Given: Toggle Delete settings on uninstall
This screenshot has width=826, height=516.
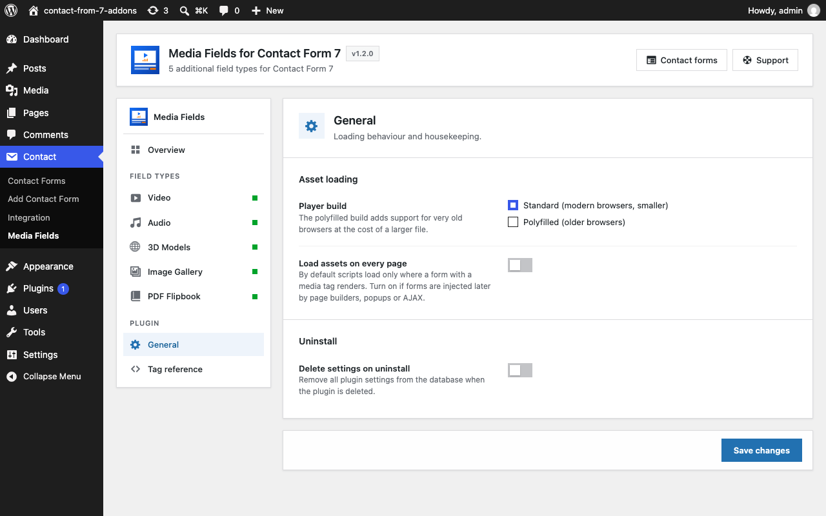Looking at the screenshot, I should [520, 370].
